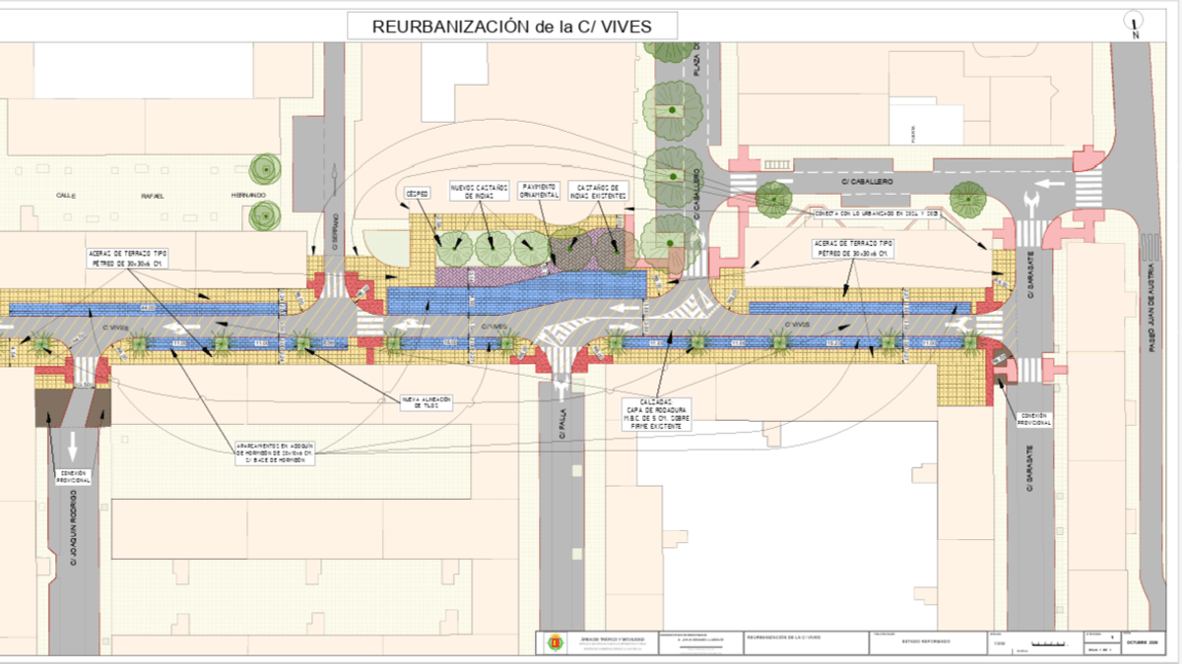
Task: Click 'REURBANIZACIÓN DE LA C/ VIVES' in title block
Action: point(784,639)
